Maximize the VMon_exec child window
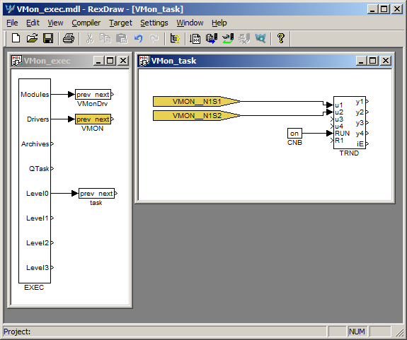Screen dimensions: 407x340 click(x=110, y=61)
